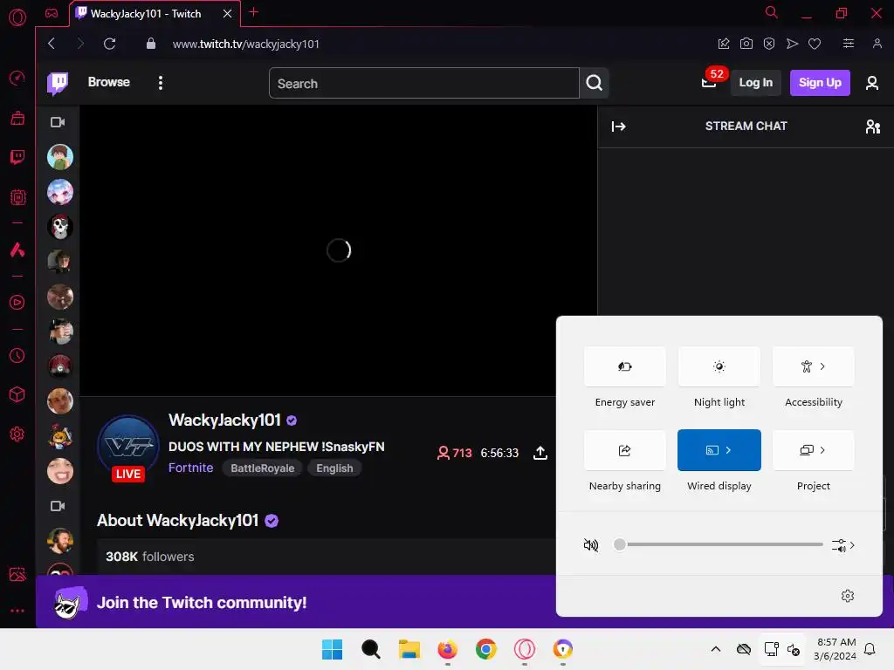
Task: Open Aria AI in the Opera sidebar
Action: click(x=17, y=250)
